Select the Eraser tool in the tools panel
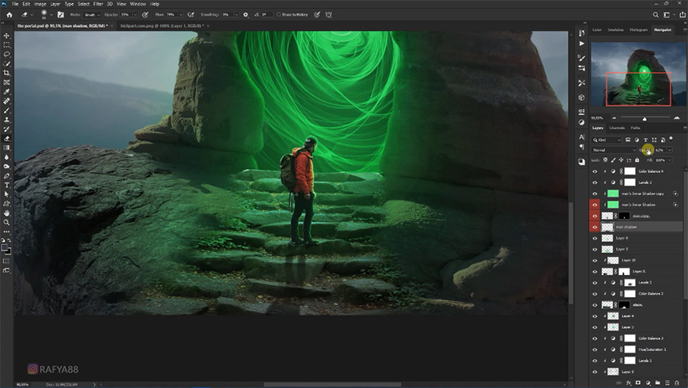Screen dimensions: 688x388 pyautogui.click(x=6, y=138)
